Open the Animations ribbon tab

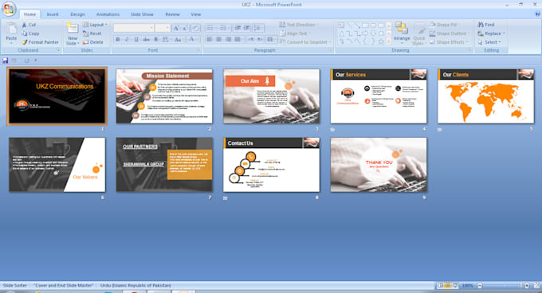click(108, 14)
